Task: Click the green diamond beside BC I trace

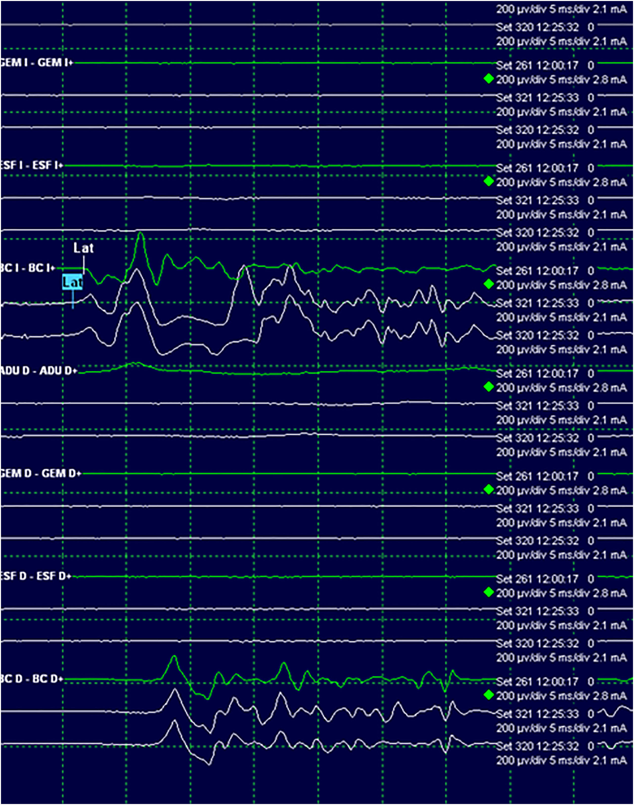Action: [x=488, y=284]
